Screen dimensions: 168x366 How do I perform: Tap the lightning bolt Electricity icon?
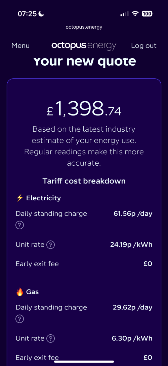(x=20, y=198)
